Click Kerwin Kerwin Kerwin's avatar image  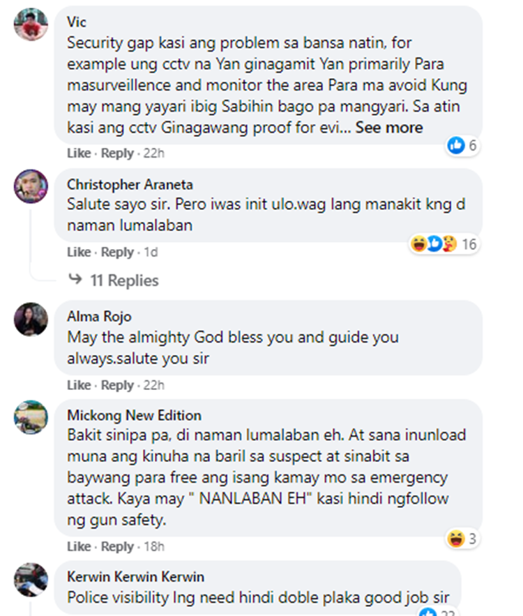click(31, 580)
